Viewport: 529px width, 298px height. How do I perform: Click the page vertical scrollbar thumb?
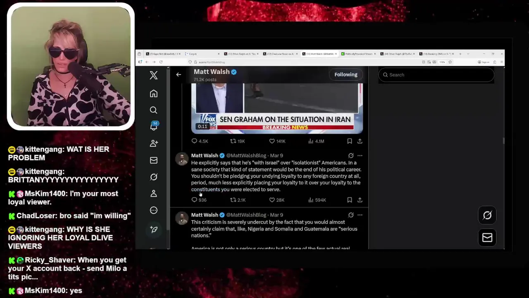503,141
